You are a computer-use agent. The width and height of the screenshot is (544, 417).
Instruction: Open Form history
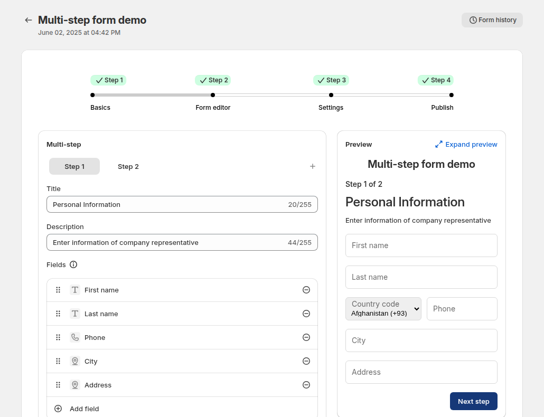492,20
